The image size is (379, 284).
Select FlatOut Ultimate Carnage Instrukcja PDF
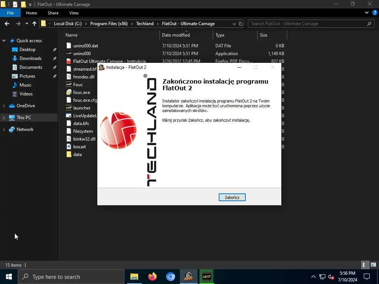click(x=109, y=61)
